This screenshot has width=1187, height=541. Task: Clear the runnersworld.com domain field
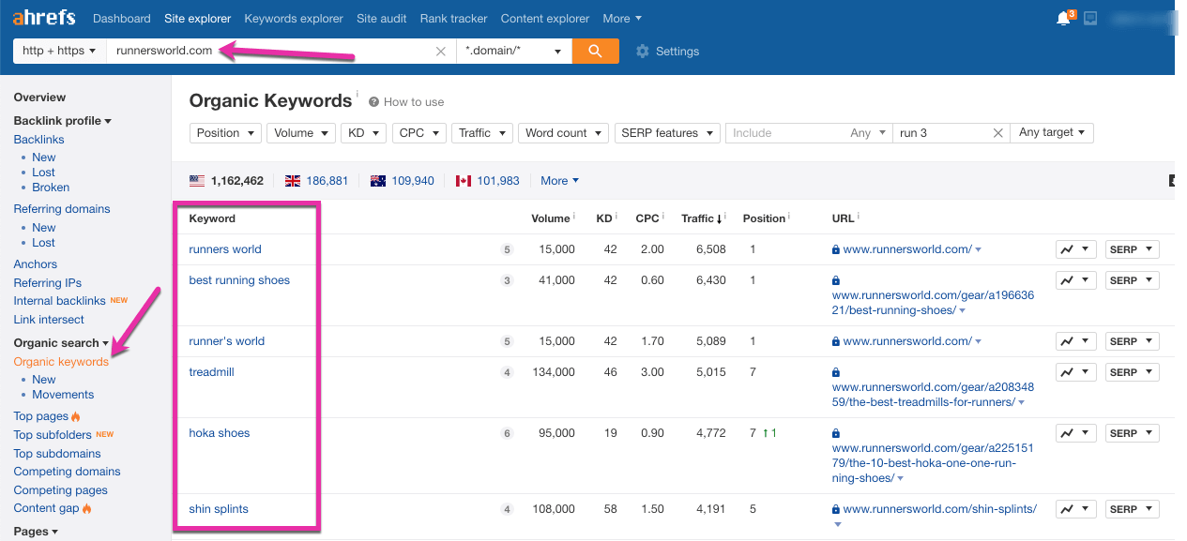click(441, 52)
